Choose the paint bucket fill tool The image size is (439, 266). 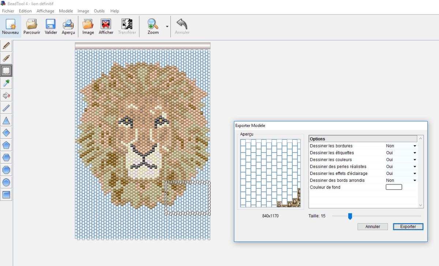tap(6, 95)
